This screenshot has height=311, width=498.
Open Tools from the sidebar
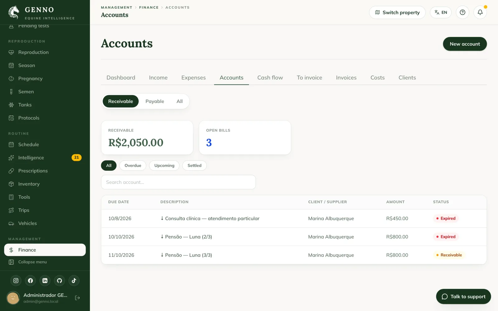tap(45, 197)
